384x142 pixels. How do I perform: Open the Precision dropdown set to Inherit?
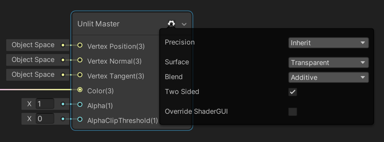click(328, 43)
